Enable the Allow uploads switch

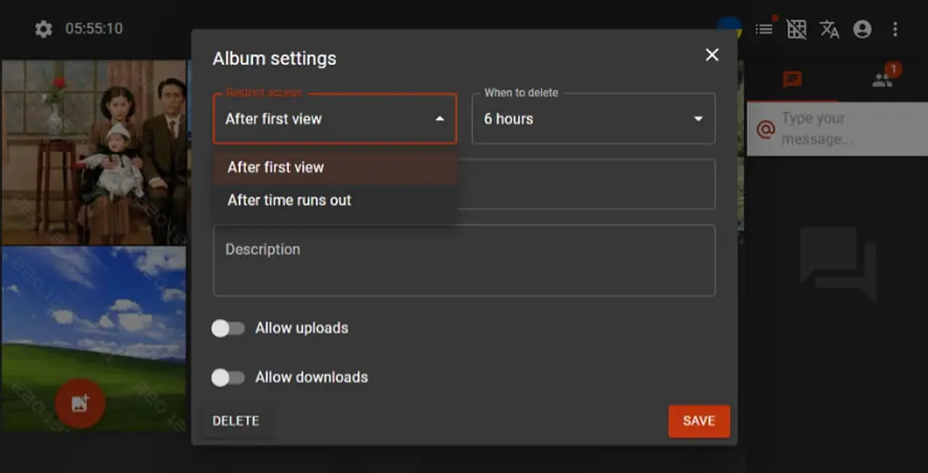click(x=227, y=329)
